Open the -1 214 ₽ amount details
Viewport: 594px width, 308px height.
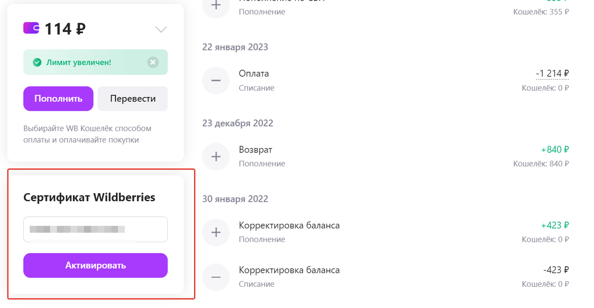coord(552,74)
